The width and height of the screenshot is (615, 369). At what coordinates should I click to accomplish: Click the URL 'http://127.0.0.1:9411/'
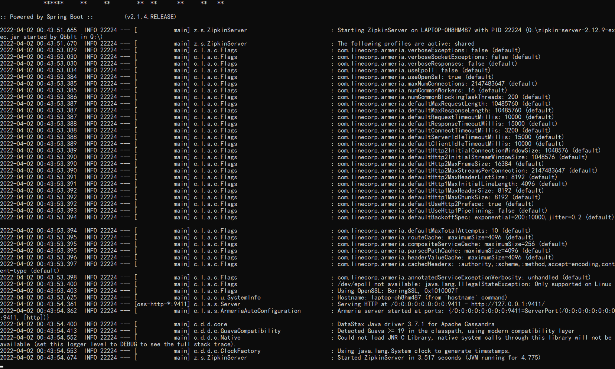pos(508,304)
